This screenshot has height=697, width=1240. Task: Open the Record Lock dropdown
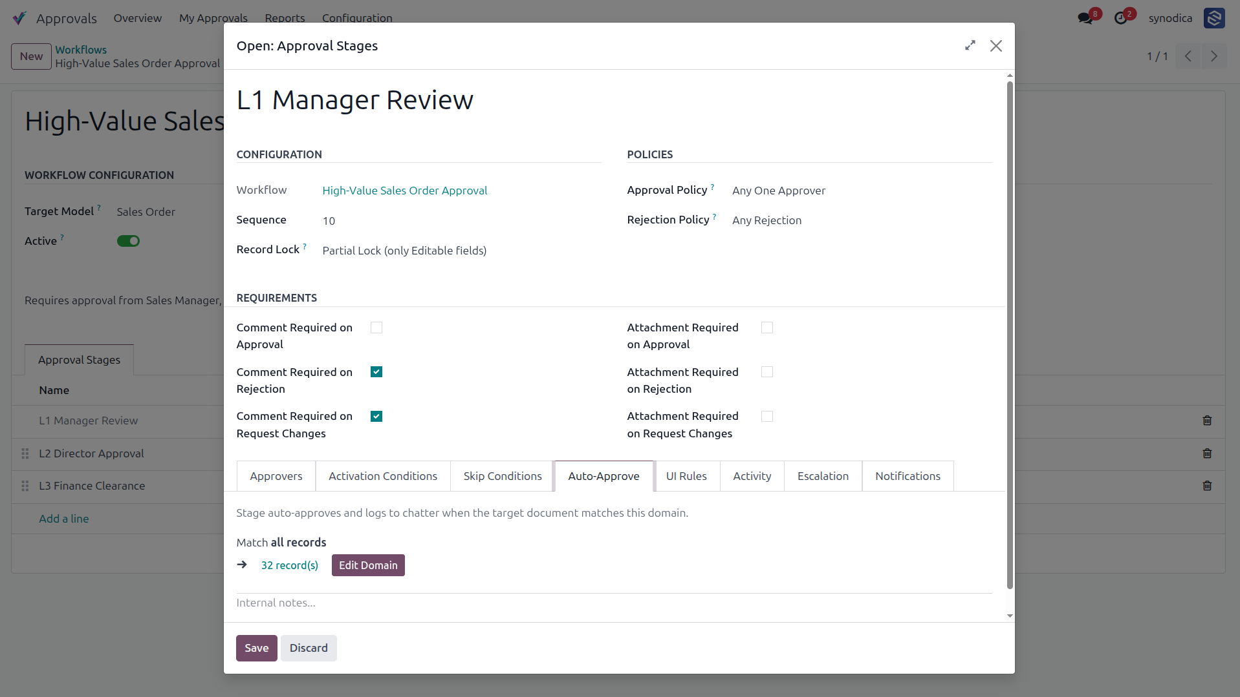(461, 251)
